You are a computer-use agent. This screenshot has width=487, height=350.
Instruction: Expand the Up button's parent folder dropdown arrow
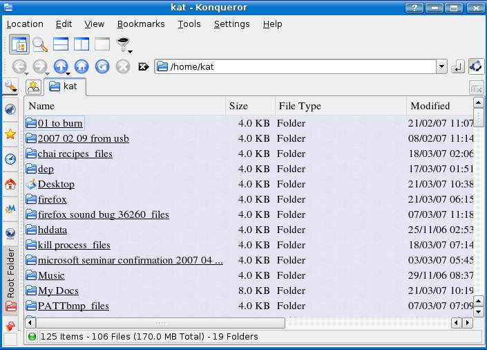click(69, 73)
